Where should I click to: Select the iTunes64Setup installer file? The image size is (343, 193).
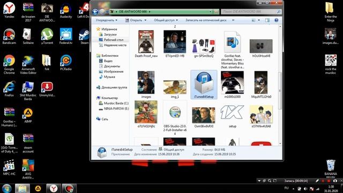[x=204, y=85]
